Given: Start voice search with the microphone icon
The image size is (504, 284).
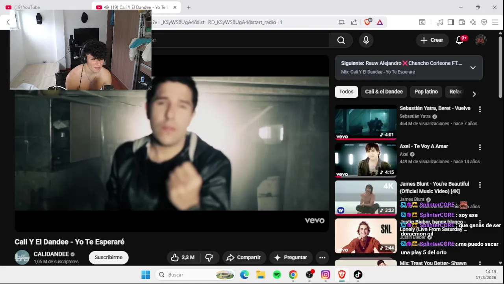Looking at the screenshot, I should [x=366, y=40].
